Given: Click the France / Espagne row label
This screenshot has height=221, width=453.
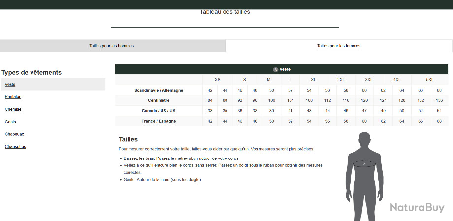Looking at the screenshot, I should click(x=159, y=121).
